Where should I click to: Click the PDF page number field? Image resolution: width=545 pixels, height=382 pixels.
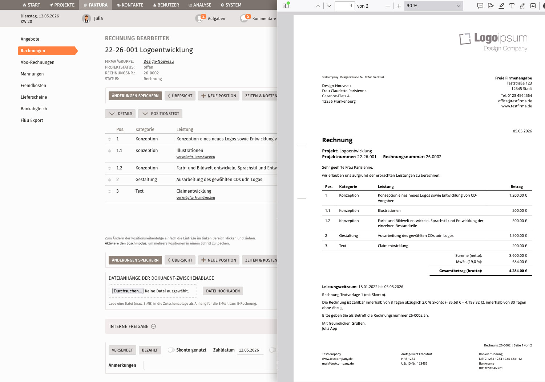pos(344,6)
